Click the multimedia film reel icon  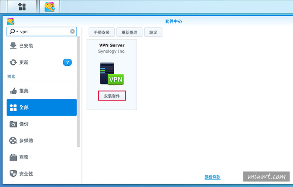pyautogui.click(x=13, y=140)
